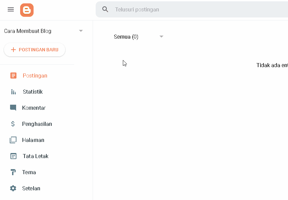Open the hamburger main menu
The height and width of the screenshot is (200, 288).
coord(11,9)
